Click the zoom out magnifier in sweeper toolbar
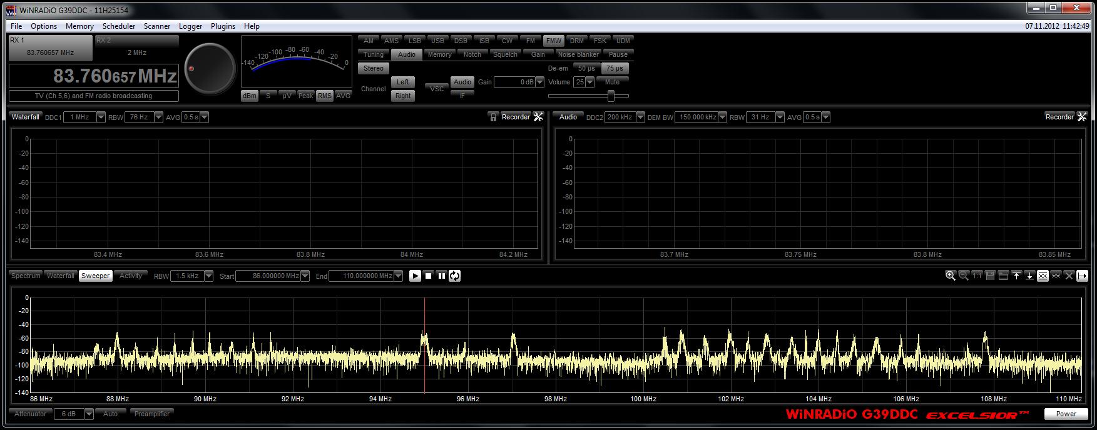 tap(964, 276)
